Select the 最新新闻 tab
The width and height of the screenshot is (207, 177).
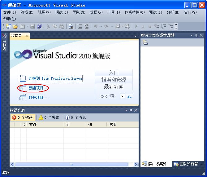(114, 87)
